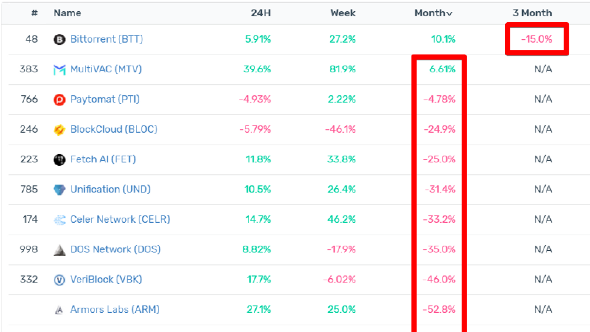Click Bittorrent's 10.1% month value
Image resolution: width=590 pixels, height=332 pixels.
click(443, 39)
